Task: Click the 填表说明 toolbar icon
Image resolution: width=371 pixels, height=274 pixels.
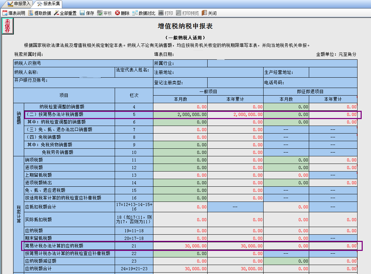Action: pyautogui.click(x=5, y=13)
